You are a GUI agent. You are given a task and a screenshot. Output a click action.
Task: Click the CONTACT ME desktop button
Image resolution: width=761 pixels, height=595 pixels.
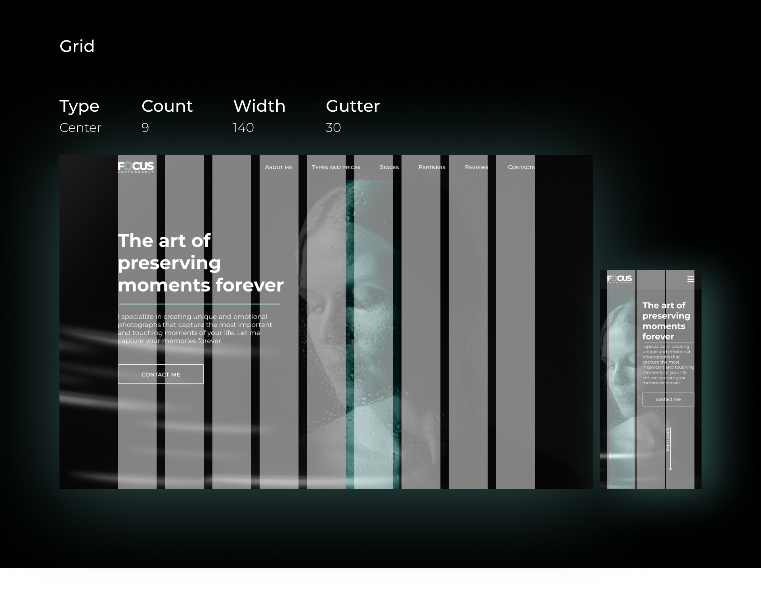[x=161, y=374]
